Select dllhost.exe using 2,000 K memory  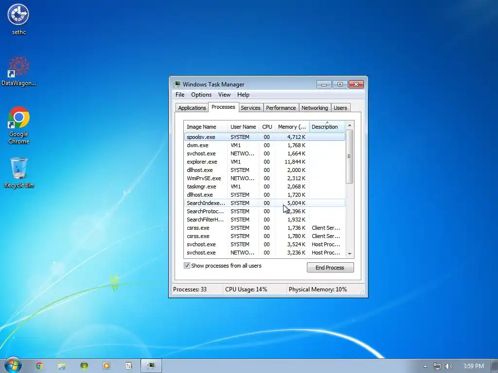(x=265, y=170)
